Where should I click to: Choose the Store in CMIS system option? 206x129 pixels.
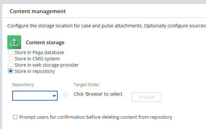pyautogui.click(x=11, y=58)
